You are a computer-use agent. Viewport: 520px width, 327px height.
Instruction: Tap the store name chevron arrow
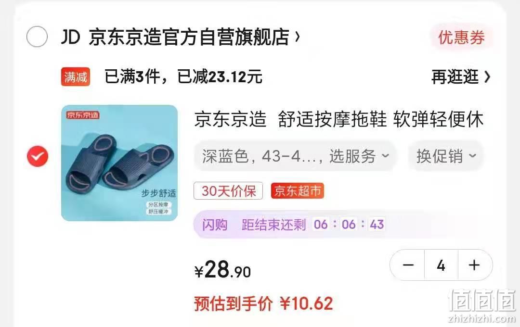pyautogui.click(x=298, y=37)
